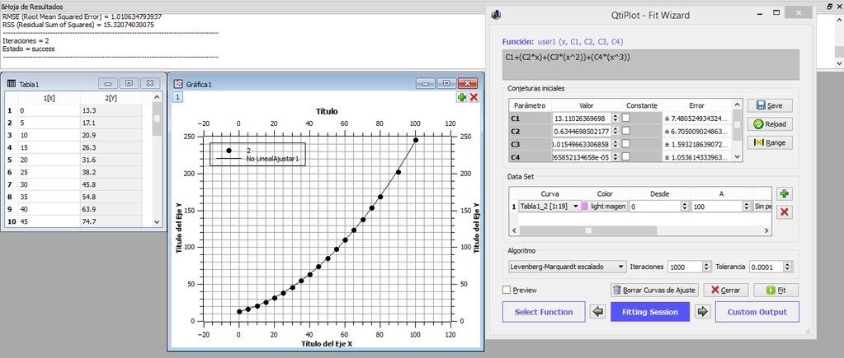844x358 pixels.
Task: Open the Curva dropdown Tabla1_2 [1:19]
Action: [549, 206]
